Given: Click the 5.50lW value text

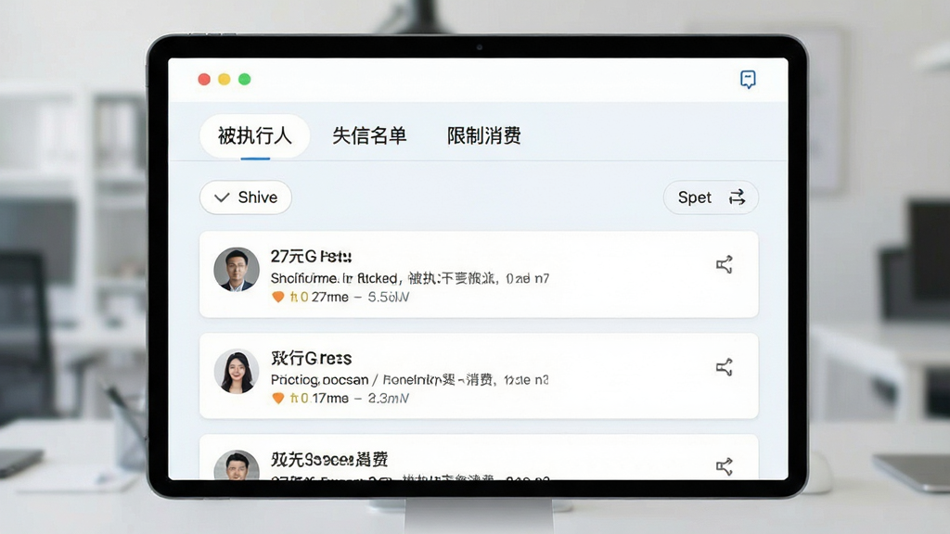Looking at the screenshot, I should pyautogui.click(x=389, y=297).
